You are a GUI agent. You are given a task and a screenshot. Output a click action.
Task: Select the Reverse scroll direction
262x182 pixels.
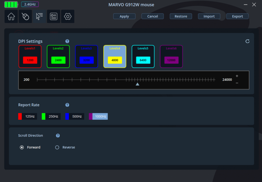pos(57,147)
